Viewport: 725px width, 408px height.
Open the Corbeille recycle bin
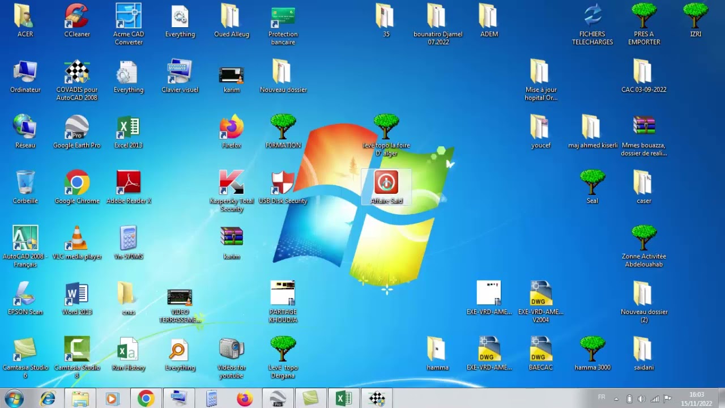pos(25,188)
